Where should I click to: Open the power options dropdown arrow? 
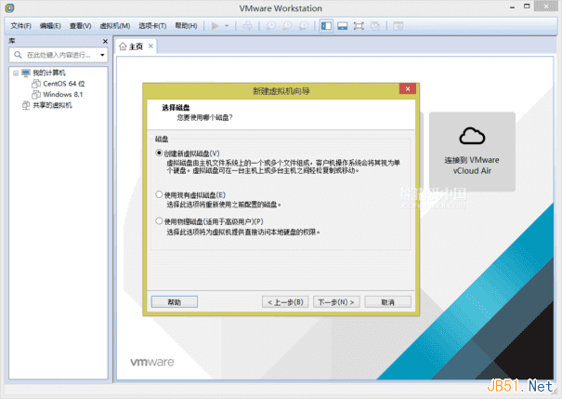tap(227, 26)
